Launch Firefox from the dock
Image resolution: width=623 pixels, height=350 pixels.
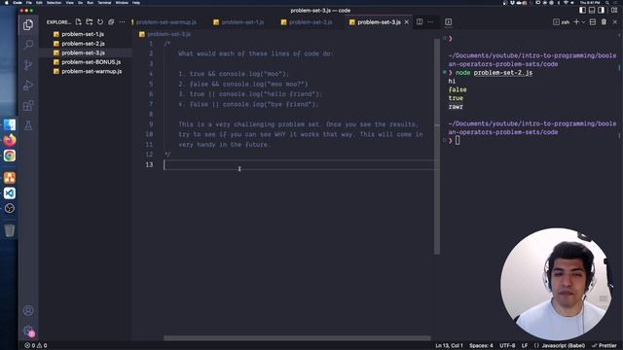(10, 140)
